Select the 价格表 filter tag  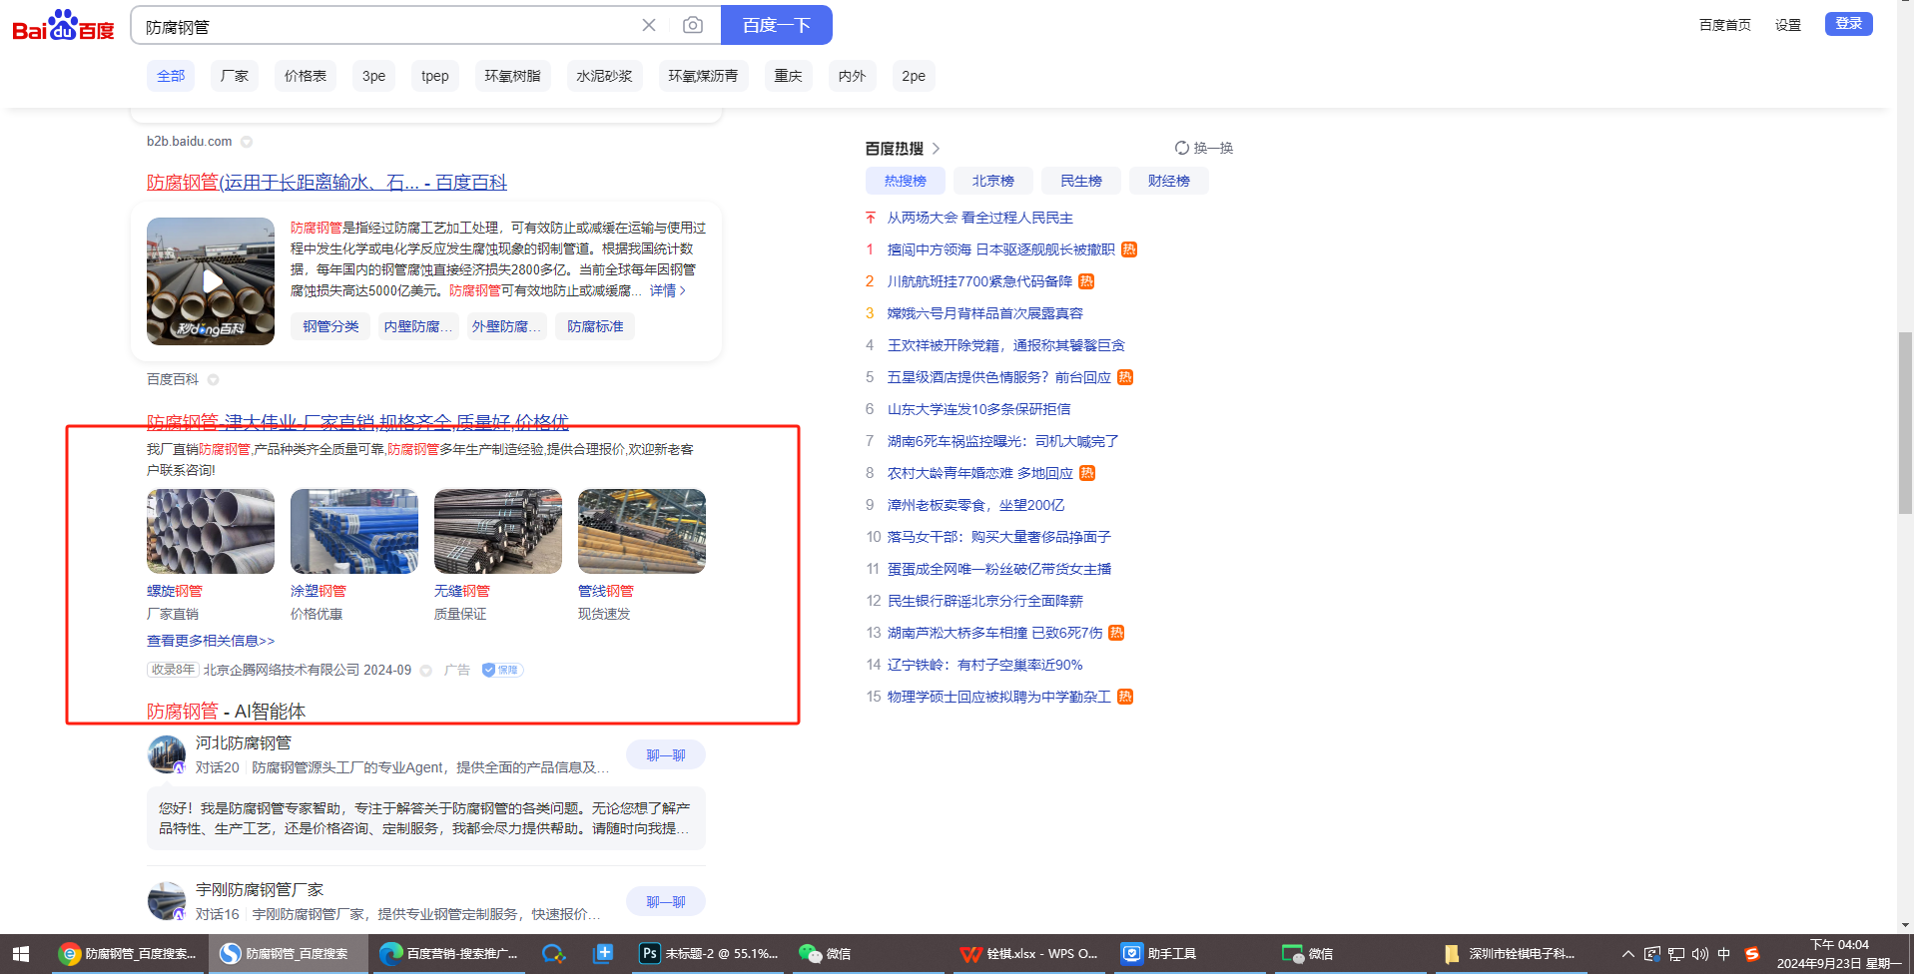[305, 76]
